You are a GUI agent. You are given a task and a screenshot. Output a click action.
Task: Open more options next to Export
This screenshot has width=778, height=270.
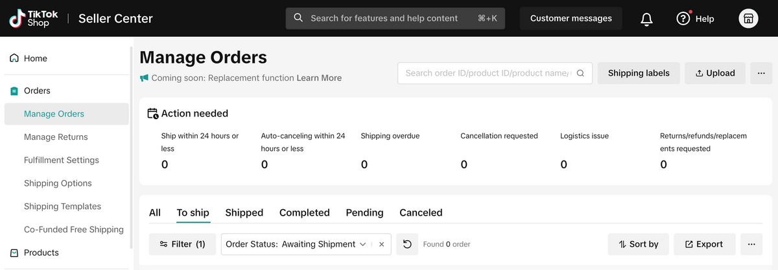pos(751,244)
